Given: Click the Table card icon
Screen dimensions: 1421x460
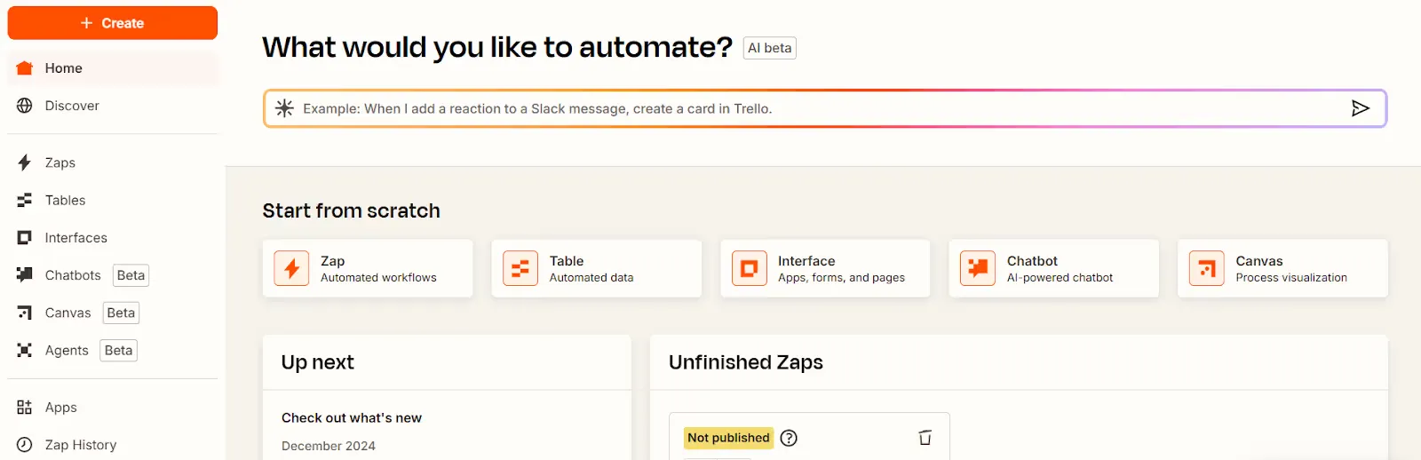Looking at the screenshot, I should pos(520,268).
